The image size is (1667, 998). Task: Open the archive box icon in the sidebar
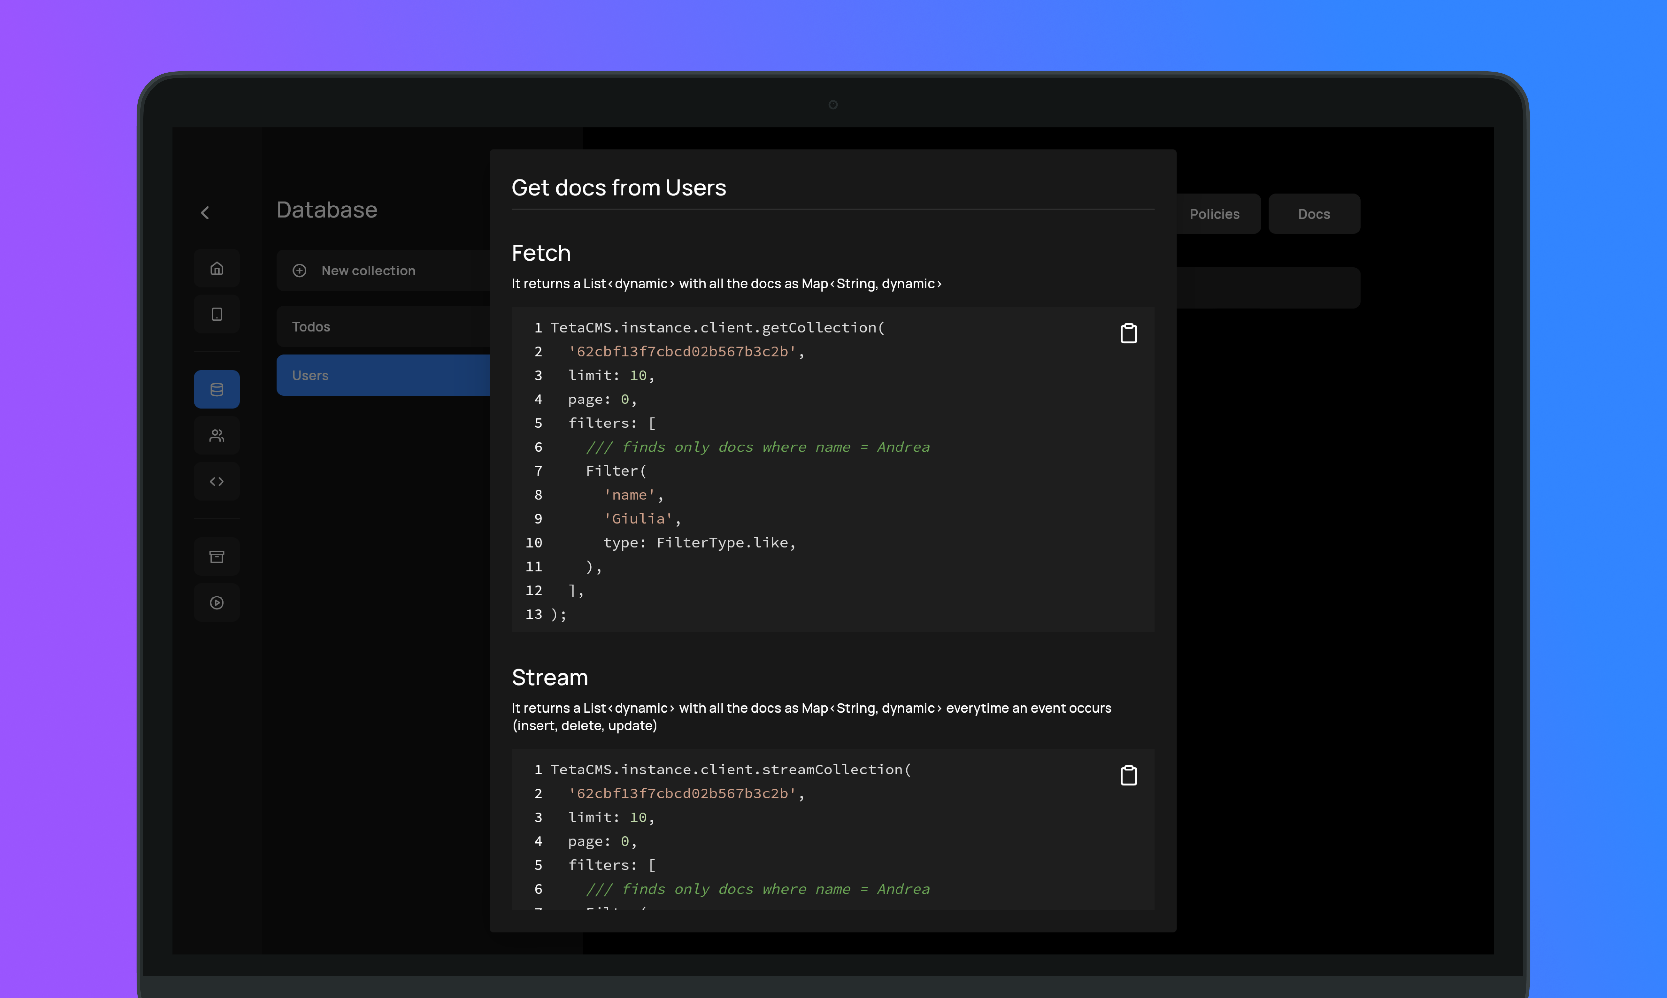pyautogui.click(x=217, y=556)
